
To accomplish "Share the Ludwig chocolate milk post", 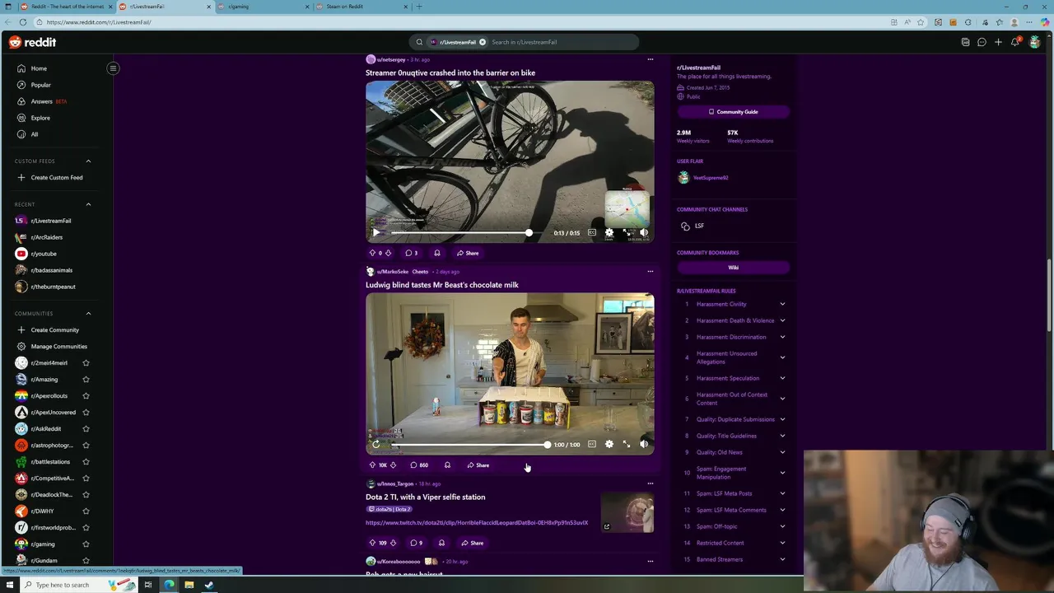I will (478, 465).
